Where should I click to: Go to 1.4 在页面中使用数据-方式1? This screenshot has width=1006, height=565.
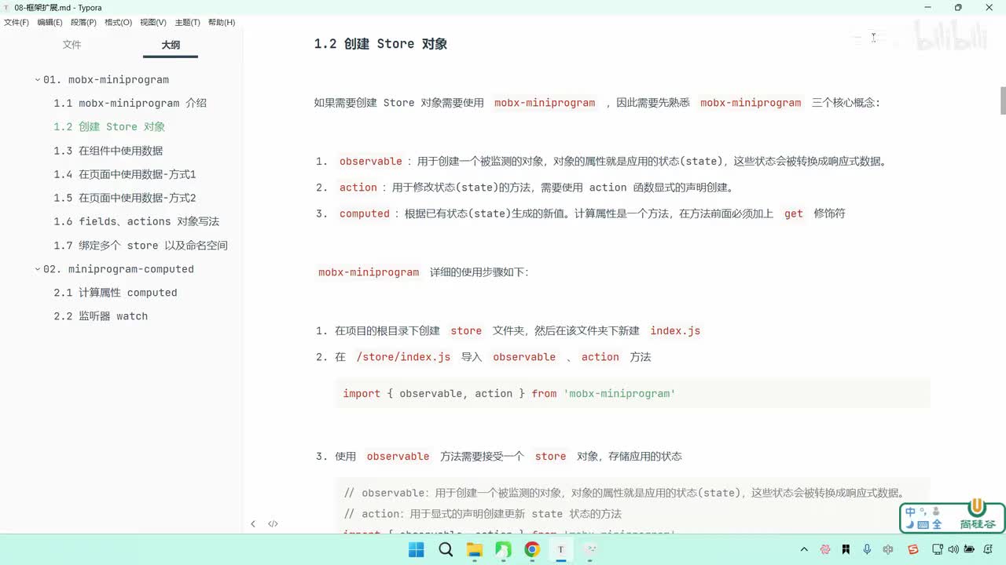125,174
